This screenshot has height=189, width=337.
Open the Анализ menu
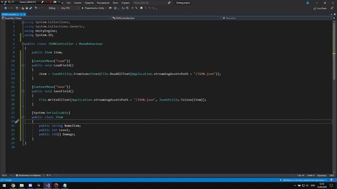(77, 3)
